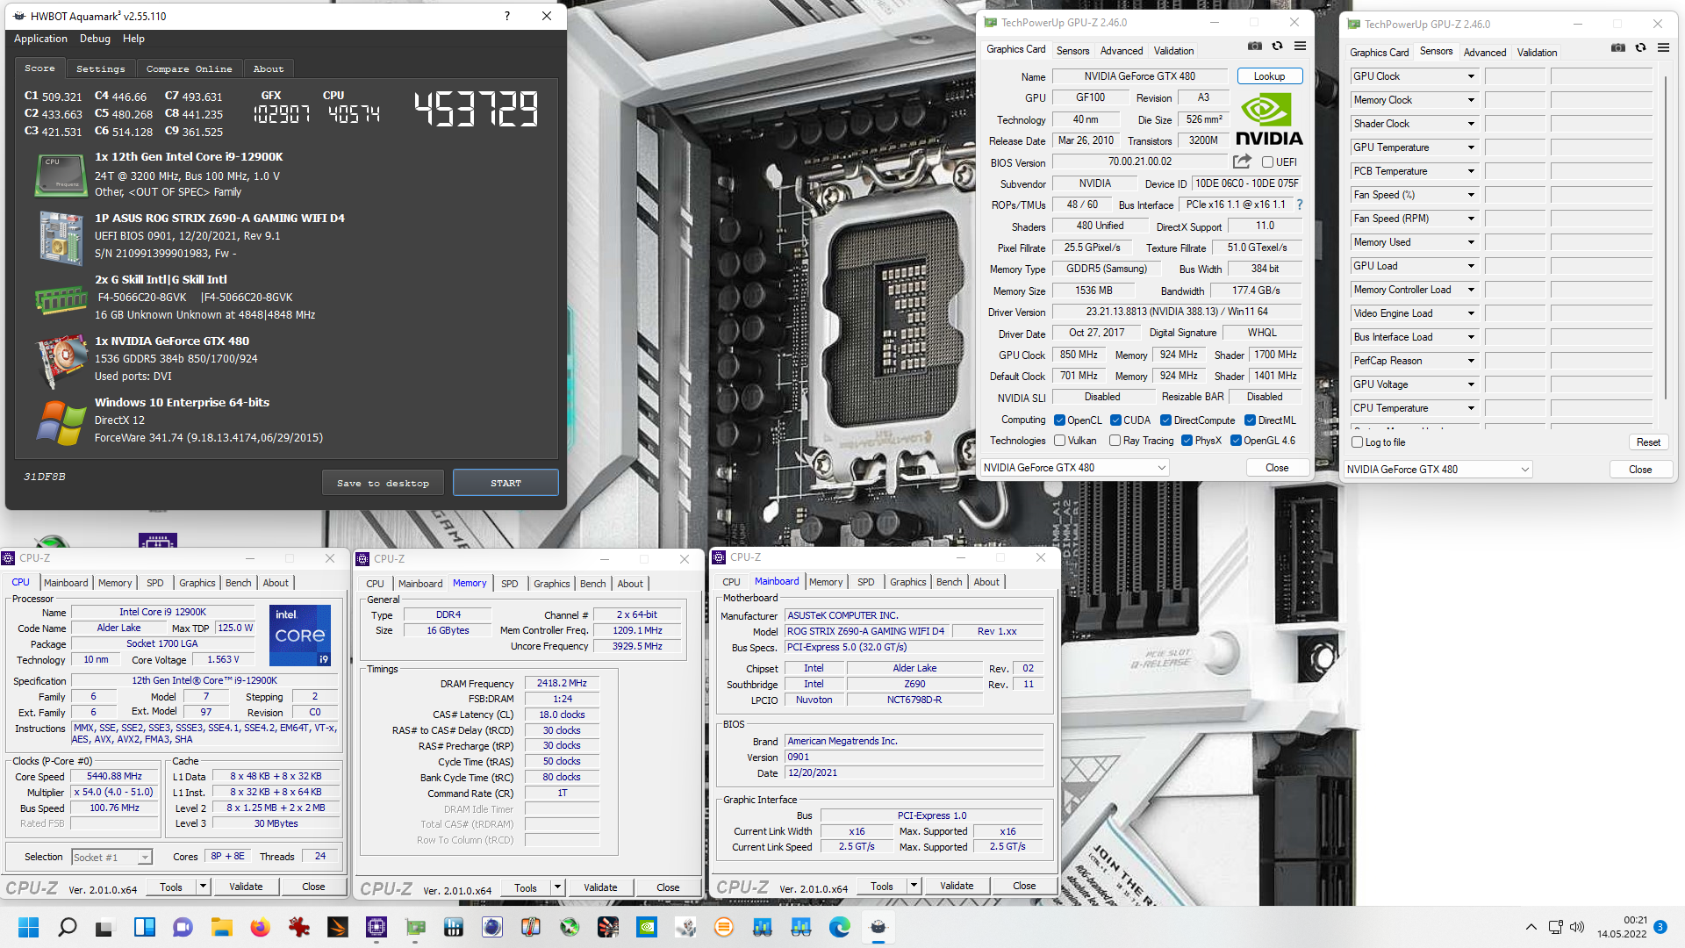Take a screenshot in left GPU-Z window
The height and width of the screenshot is (948, 1685).
point(1255,47)
